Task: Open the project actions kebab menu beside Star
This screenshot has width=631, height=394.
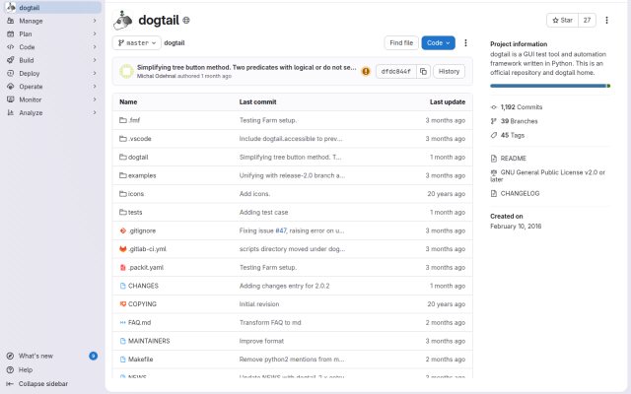Action: click(x=606, y=20)
